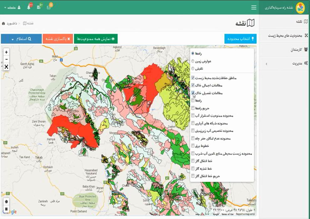310x219 pixels.
Task: Click the نقشه breadcrumb item
Action: click(28, 23)
